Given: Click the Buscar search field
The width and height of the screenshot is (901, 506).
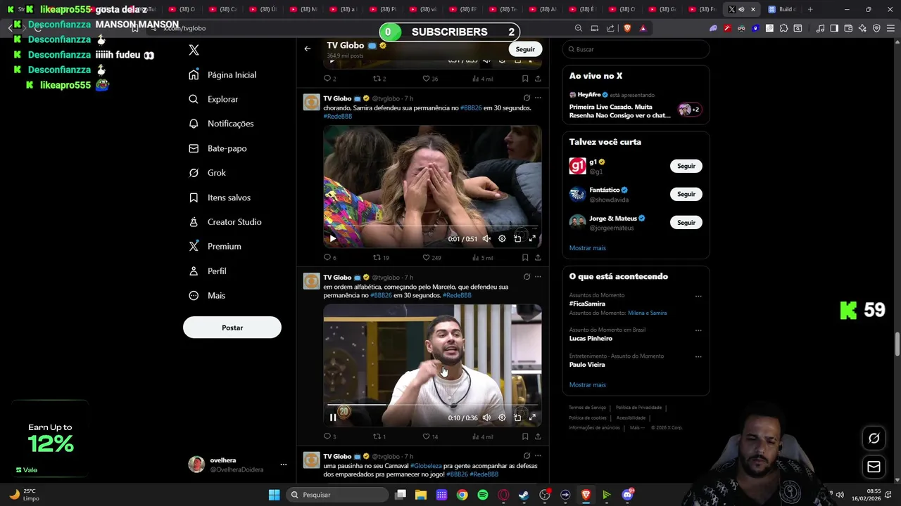Looking at the screenshot, I should pyautogui.click(x=636, y=49).
